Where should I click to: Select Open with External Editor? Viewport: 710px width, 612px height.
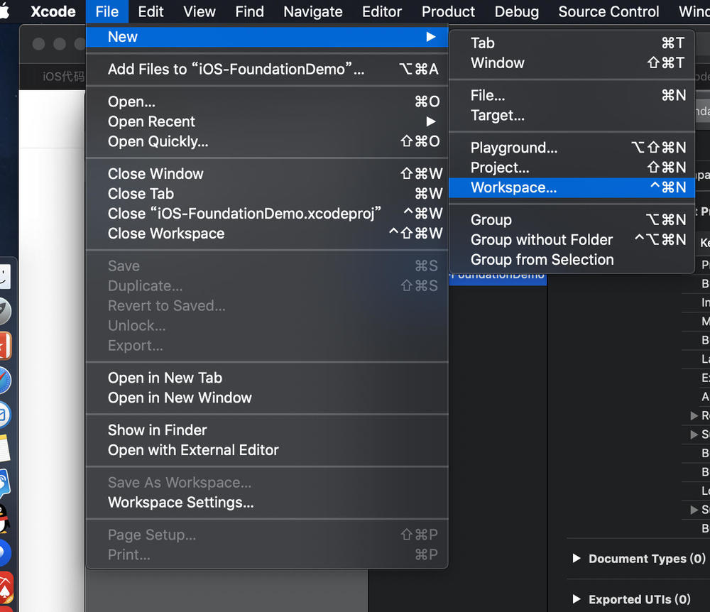tap(267, 450)
